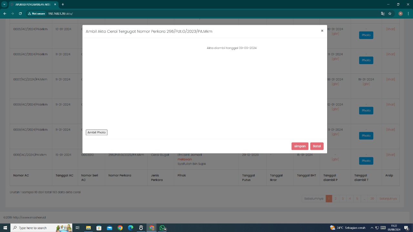Click the Ambil Photo button
413x232 pixels.
point(96,132)
